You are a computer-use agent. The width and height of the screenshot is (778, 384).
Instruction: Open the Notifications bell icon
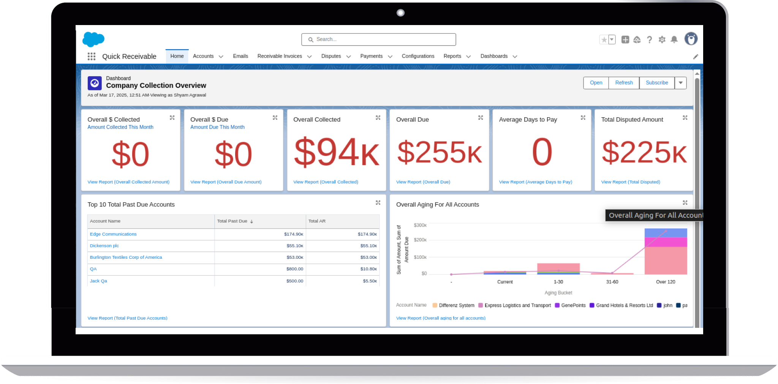[x=675, y=39]
